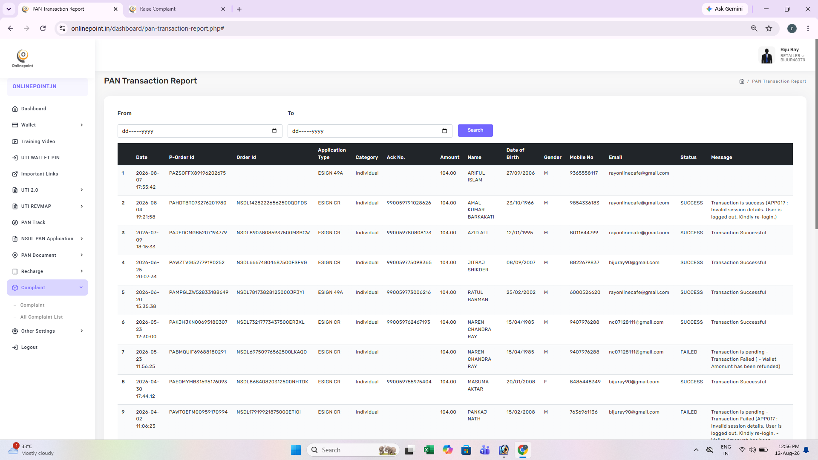Expand the UTI REVMAP submenu chevron

81,206
